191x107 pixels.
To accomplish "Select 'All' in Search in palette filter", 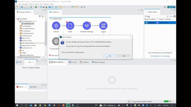I will (x=158, y=19).
